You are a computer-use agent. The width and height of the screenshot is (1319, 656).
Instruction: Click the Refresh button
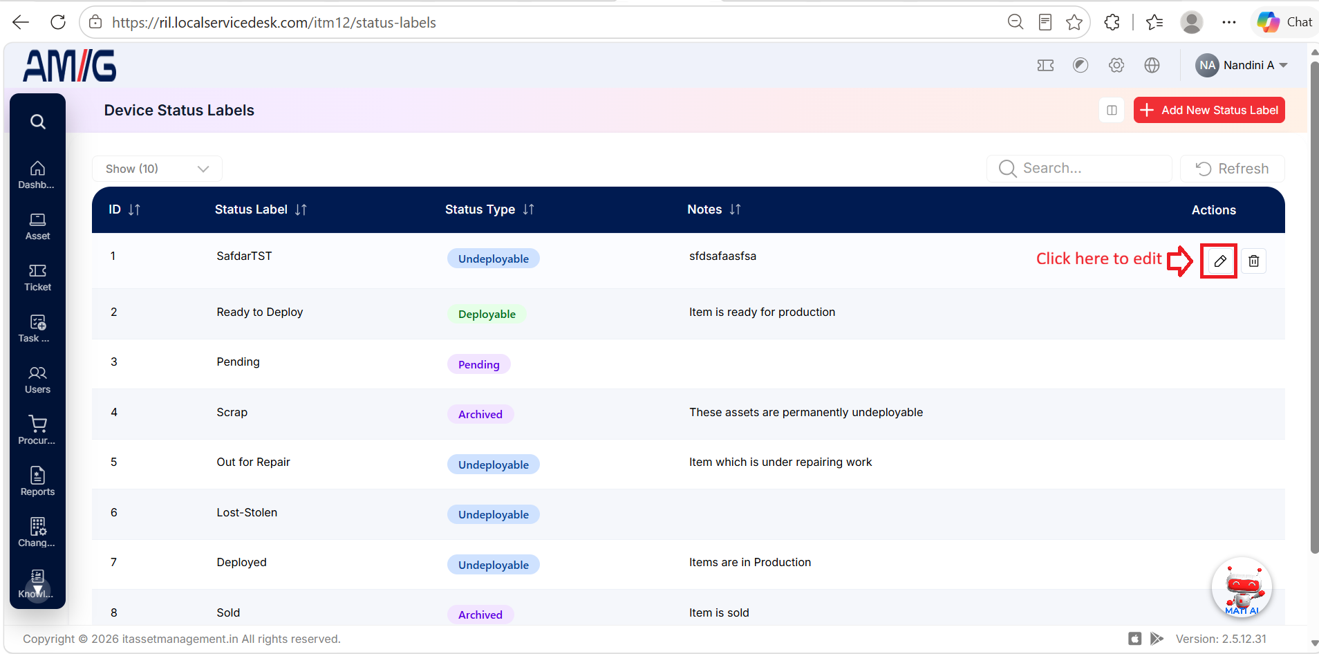1232,169
